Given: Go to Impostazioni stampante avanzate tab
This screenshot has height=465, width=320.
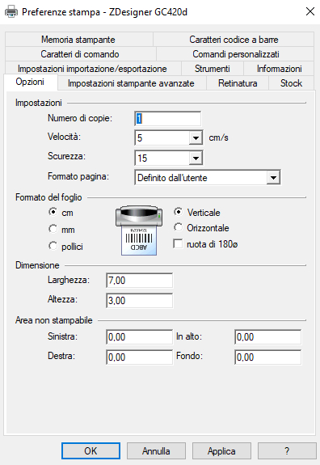Looking at the screenshot, I should pyautogui.click(x=131, y=83).
